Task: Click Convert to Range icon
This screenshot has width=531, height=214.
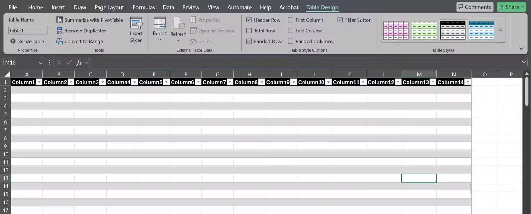Action: (x=59, y=41)
